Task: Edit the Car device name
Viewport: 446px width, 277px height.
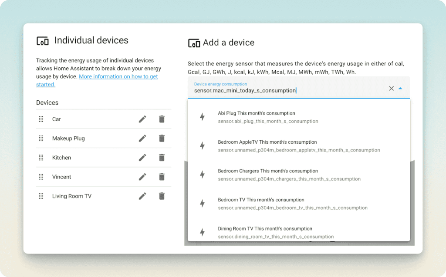Action: [142, 119]
